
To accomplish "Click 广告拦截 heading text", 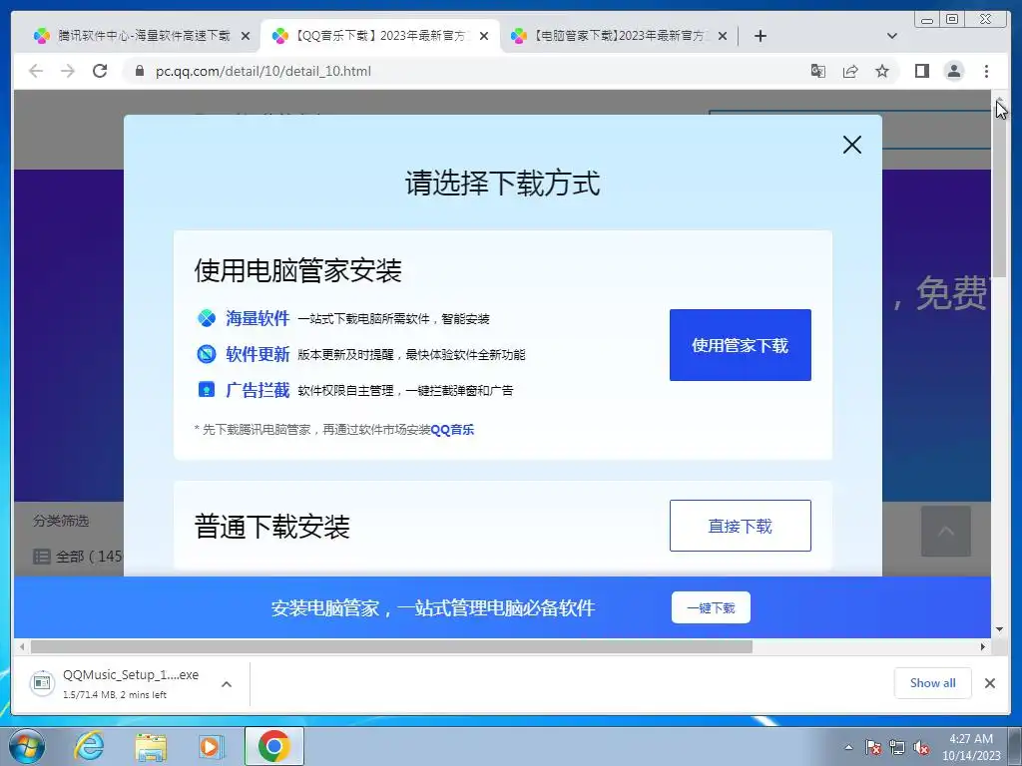I will [x=257, y=390].
